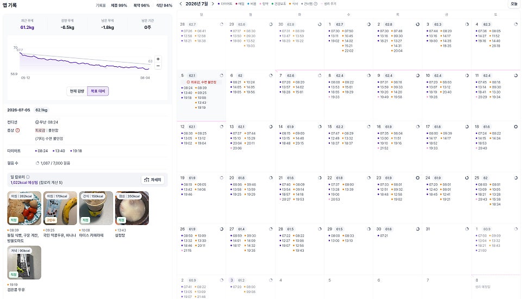Open the July 23 calendar cell
525x299 pixels.
[x=397, y=198]
